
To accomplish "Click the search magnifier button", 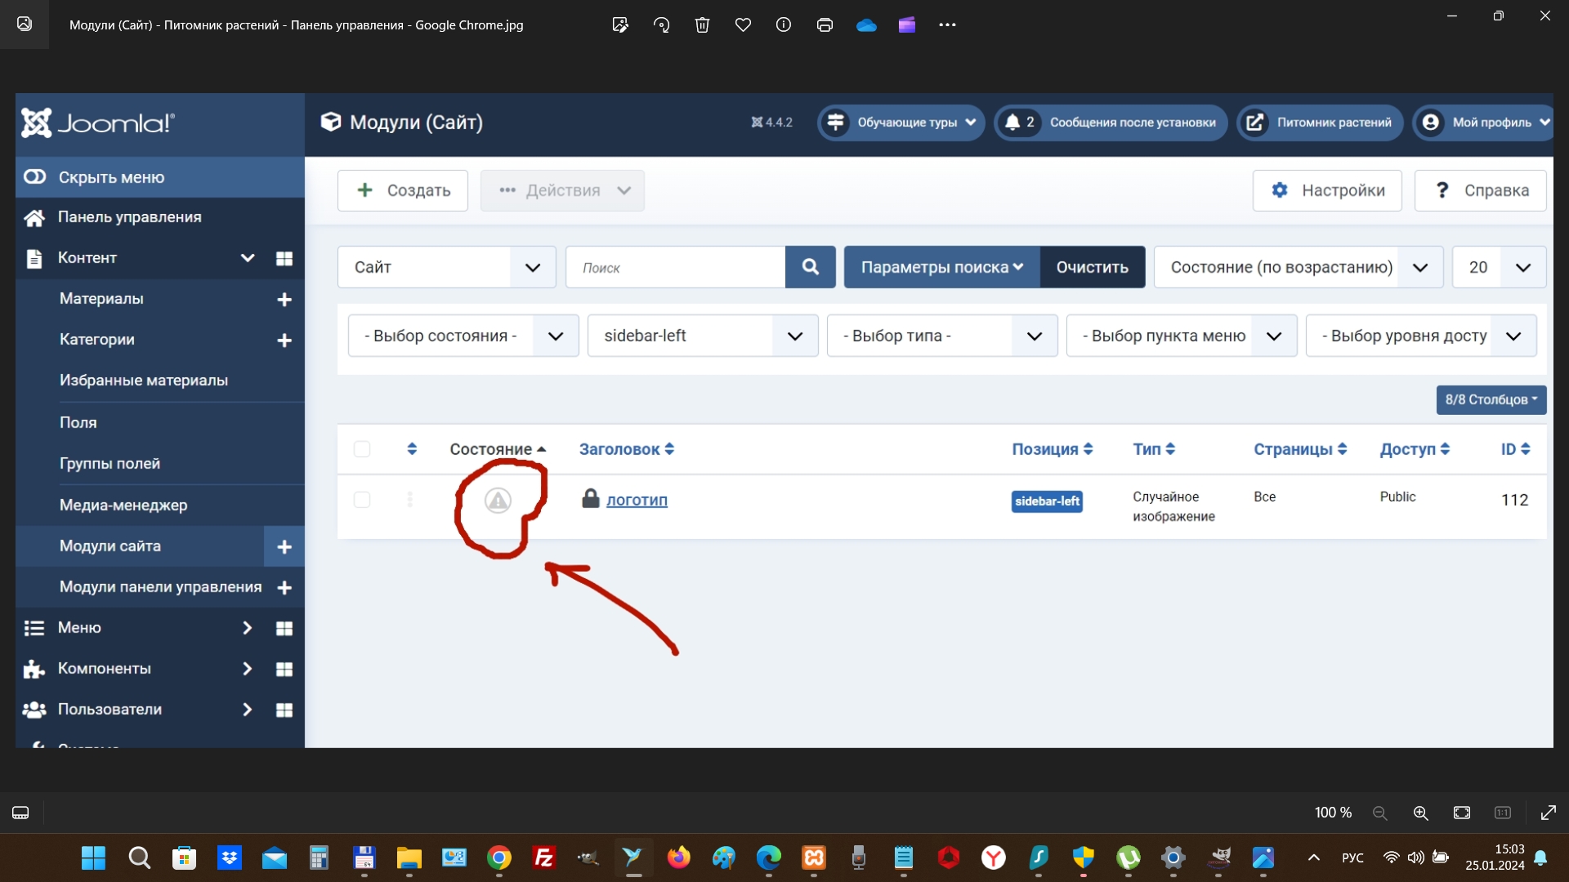I will click(810, 267).
